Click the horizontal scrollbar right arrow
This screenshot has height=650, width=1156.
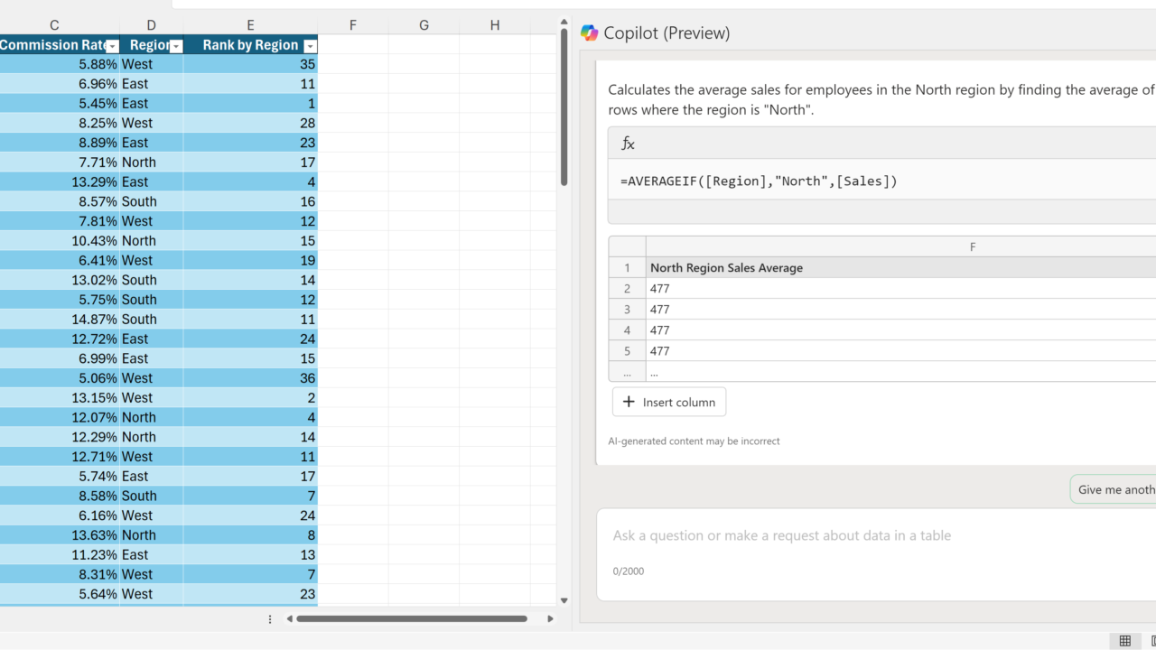550,619
